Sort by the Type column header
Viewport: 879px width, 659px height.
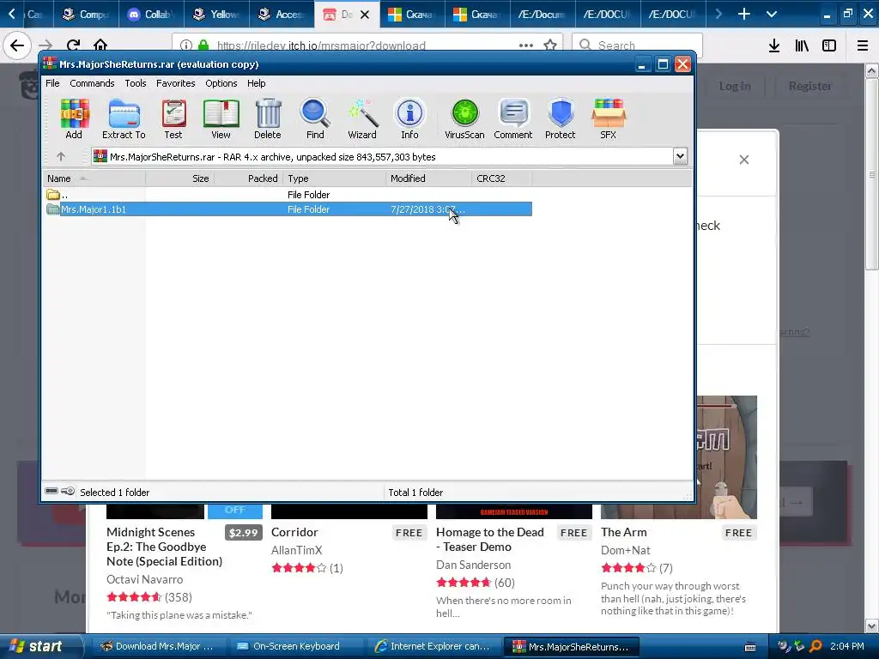[334, 178]
